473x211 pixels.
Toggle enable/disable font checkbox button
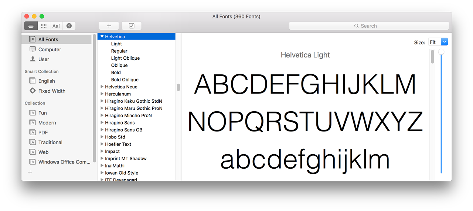pyautogui.click(x=132, y=26)
